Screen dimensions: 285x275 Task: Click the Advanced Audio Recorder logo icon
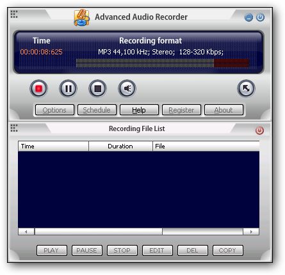point(81,17)
